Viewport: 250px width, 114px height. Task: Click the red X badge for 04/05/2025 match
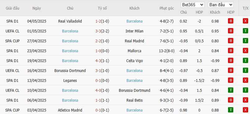tap(245, 21)
